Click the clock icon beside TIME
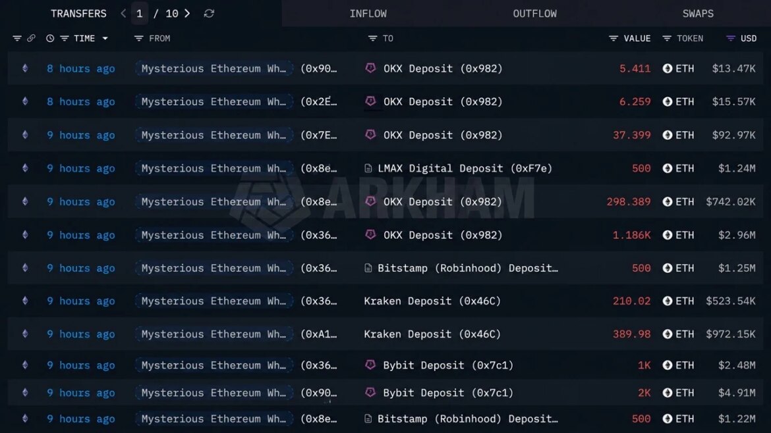 [x=49, y=38]
